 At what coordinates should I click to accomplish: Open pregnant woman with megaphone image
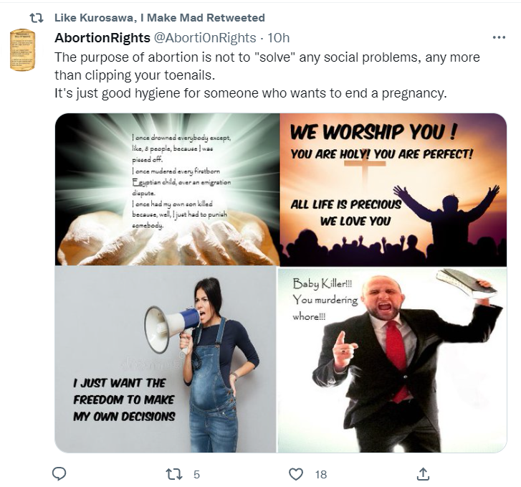[166, 359]
